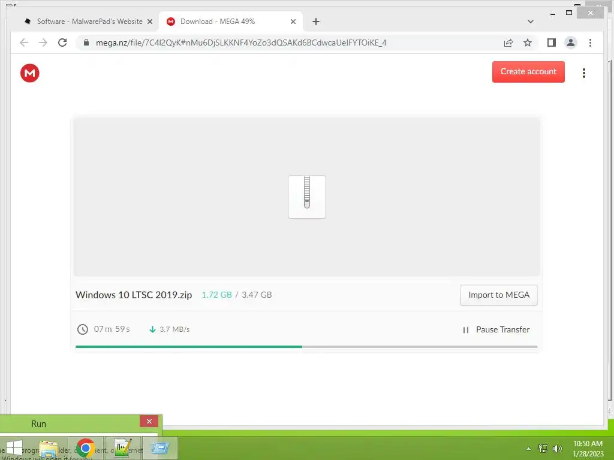The height and width of the screenshot is (460, 614).
Task: Open the Chrome three-dot menu
Action: tap(590, 43)
